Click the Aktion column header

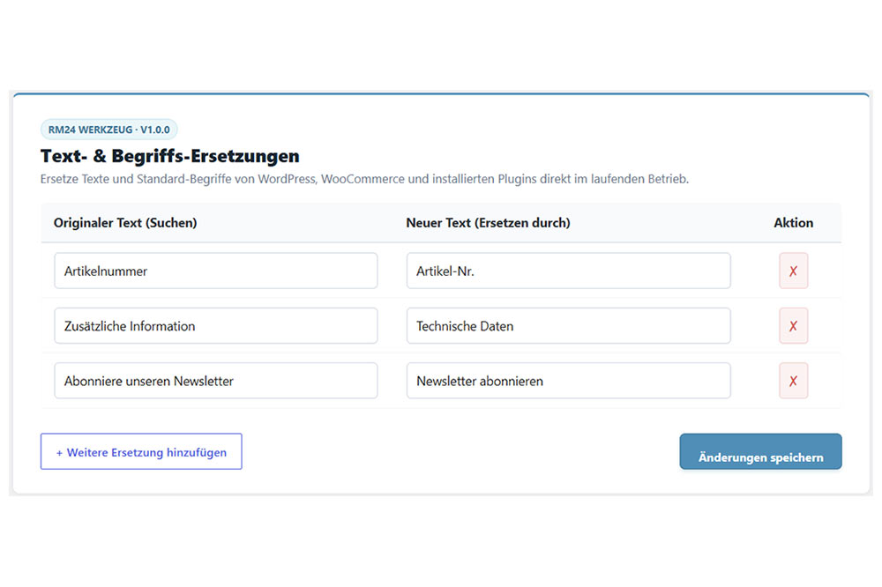[793, 223]
